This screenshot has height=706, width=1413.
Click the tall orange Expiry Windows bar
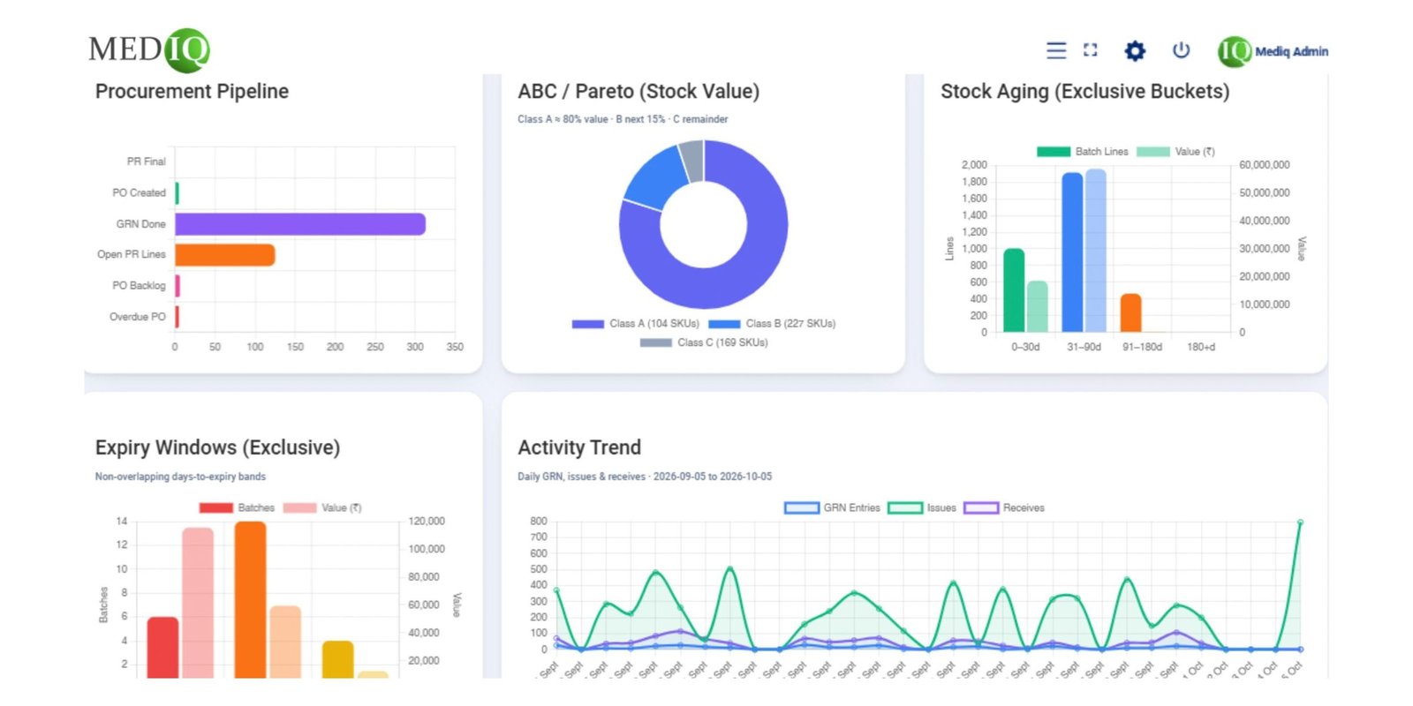pyautogui.click(x=250, y=599)
